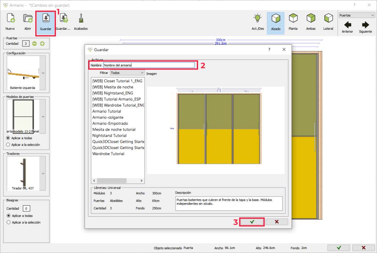Select [WEB] Closet Tutorial 1_ENG
Screen dimensions: 377x253
(x=117, y=81)
